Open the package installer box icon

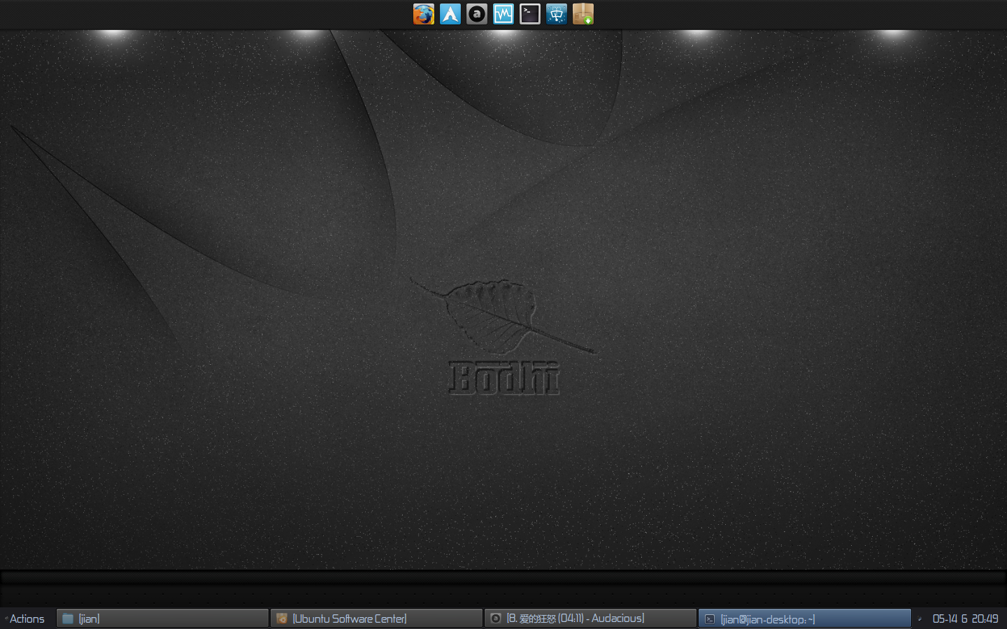coord(583,14)
